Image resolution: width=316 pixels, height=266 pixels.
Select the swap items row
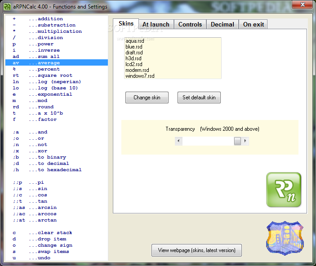click(57, 252)
